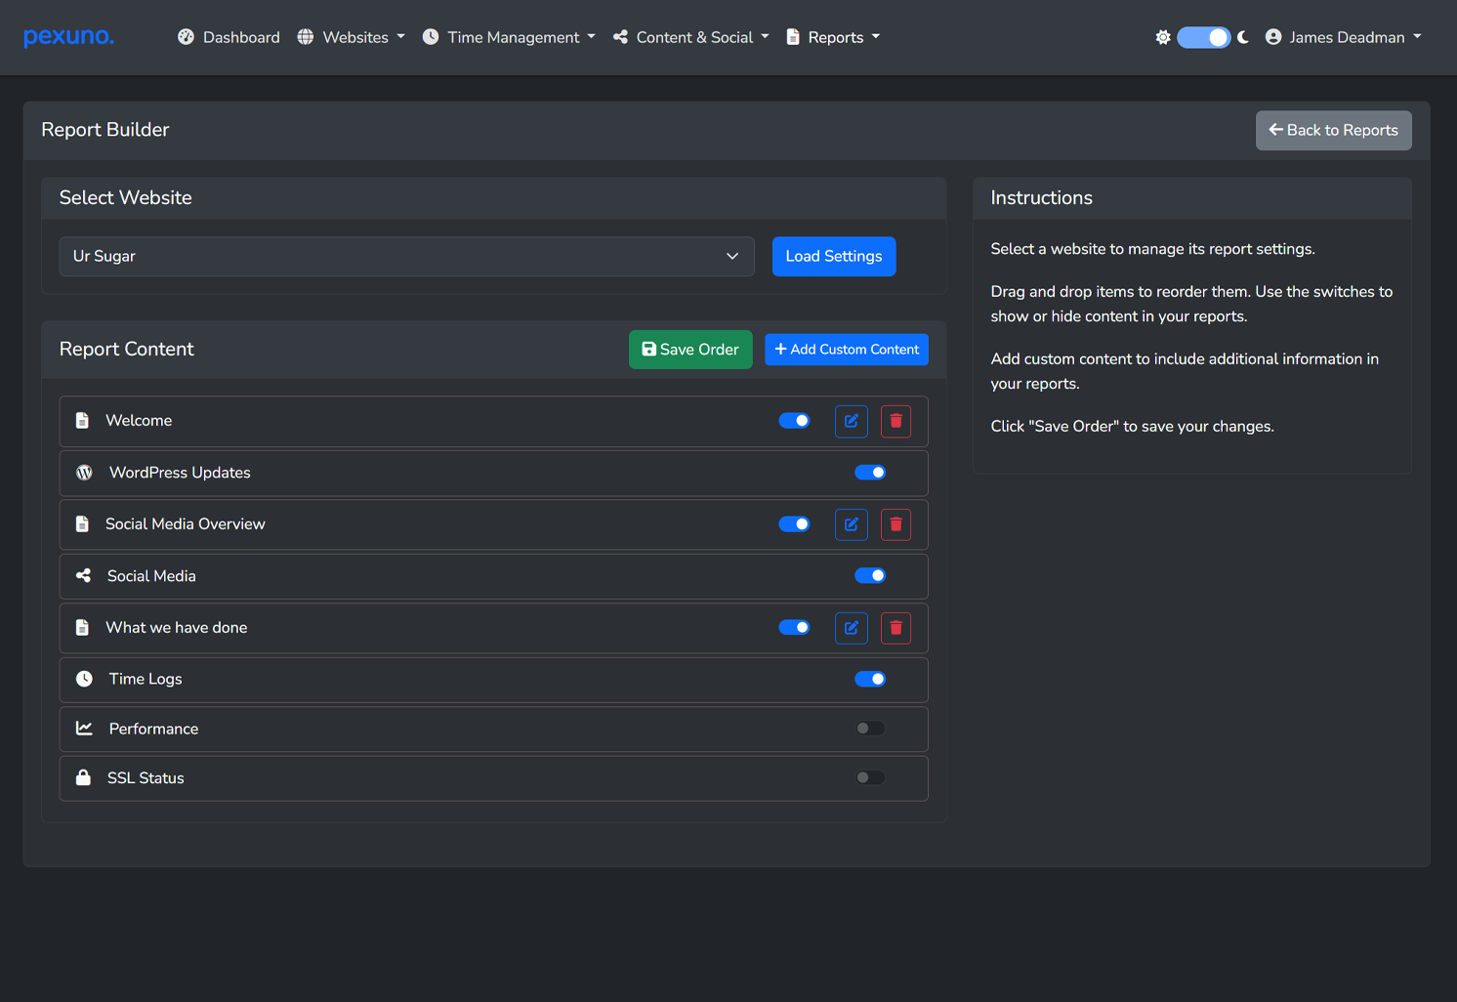Click the lock icon beside SSL Status
The image size is (1457, 1002).
[84, 777]
